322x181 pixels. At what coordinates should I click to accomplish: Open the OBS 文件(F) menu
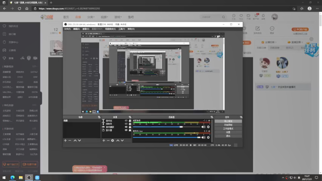[67, 29]
